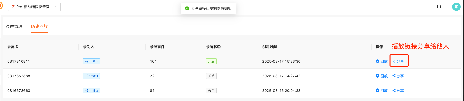Click the green user avatar
The height and width of the screenshot is (101, 464).
[x=456, y=7]
